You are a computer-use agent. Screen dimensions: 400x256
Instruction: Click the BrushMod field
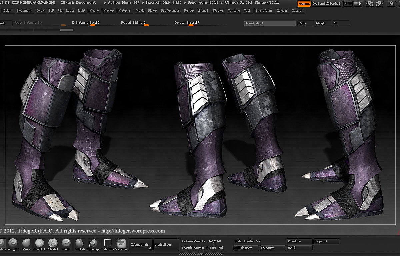point(270,23)
